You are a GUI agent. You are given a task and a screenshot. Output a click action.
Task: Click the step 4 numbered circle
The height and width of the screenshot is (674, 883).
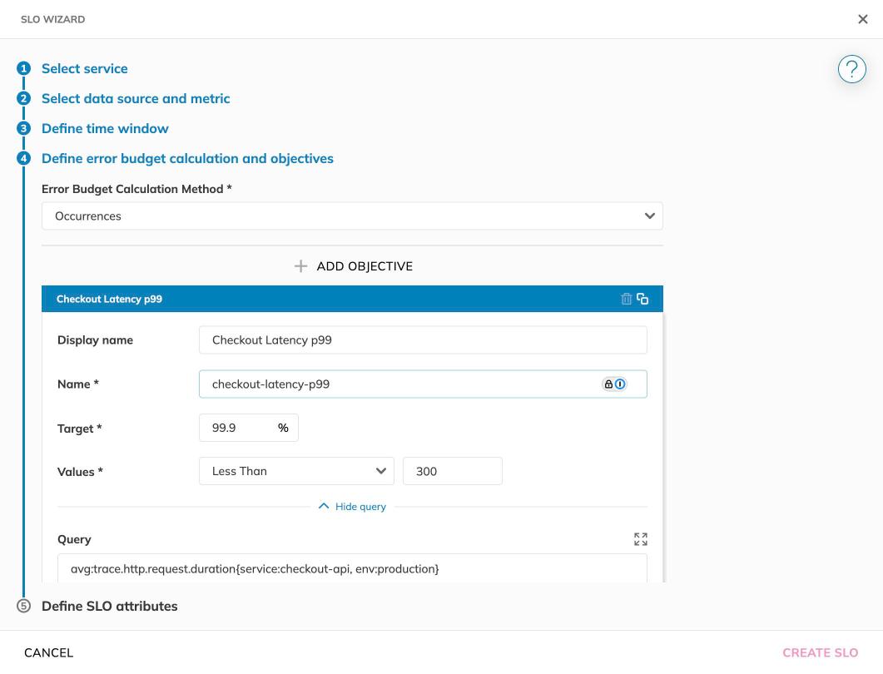tap(22, 158)
